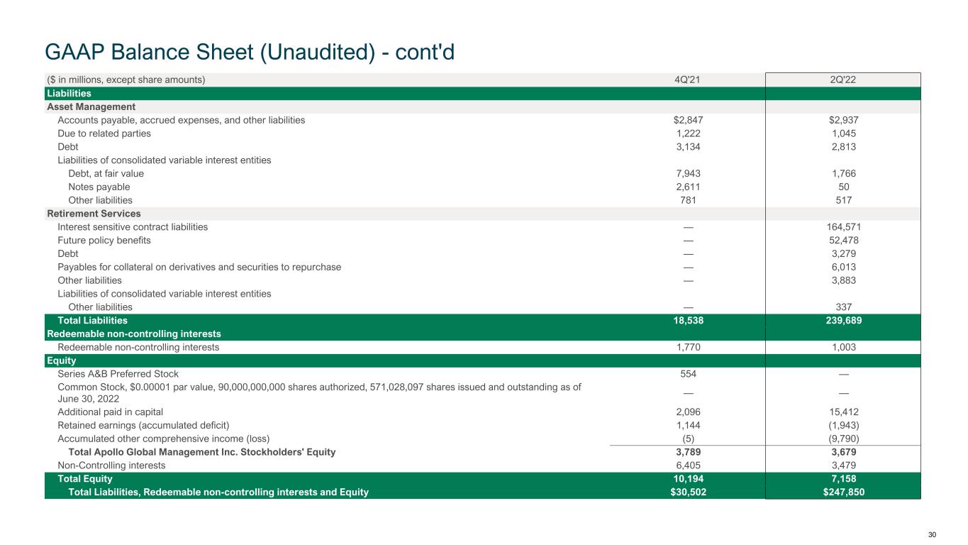Select the Total Liabilities 2Q'22 value 239,689
This screenshot has width=968, height=545.
842,321
